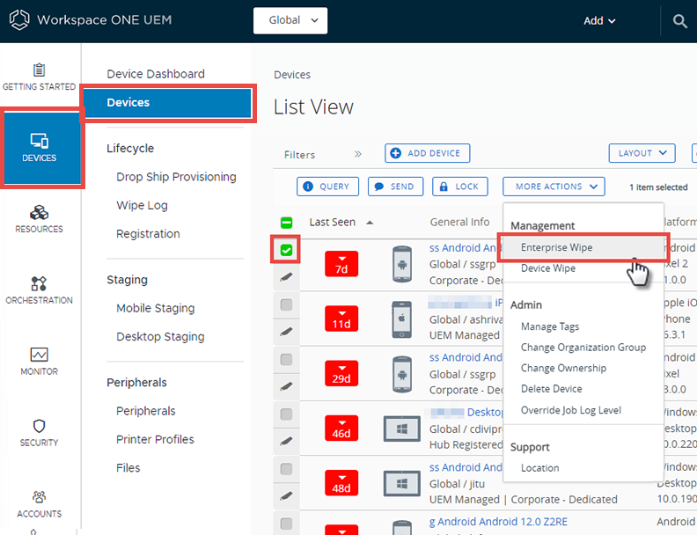
Task: Sort by Last Seen column arrow
Action: click(x=370, y=223)
